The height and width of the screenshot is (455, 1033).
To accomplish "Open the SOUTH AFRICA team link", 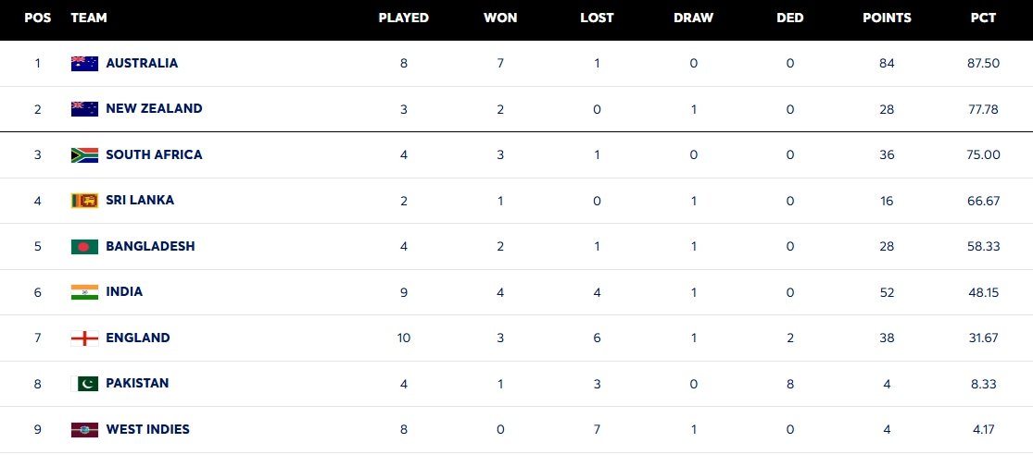I will [154, 154].
